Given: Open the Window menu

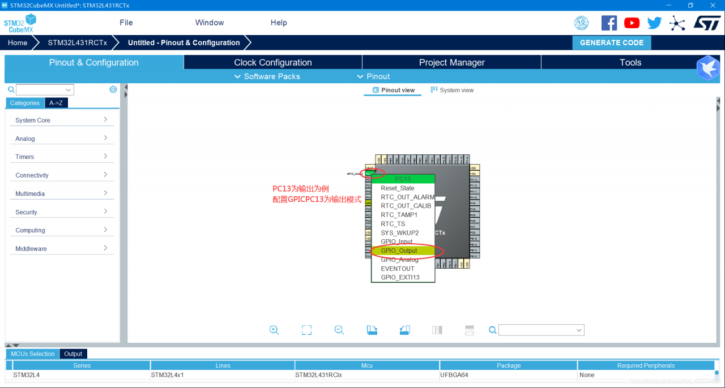Looking at the screenshot, I should [x=210, y=23].
